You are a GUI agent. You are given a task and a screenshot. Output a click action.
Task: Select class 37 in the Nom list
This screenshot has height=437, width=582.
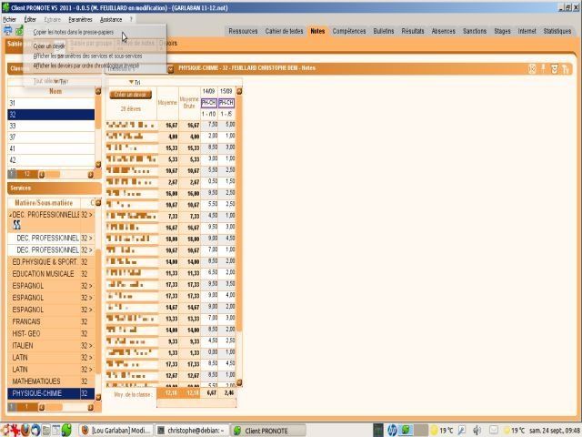click(51, 137)
